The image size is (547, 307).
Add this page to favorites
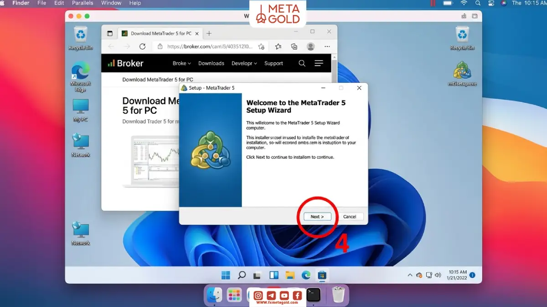[x=261, y=46]
